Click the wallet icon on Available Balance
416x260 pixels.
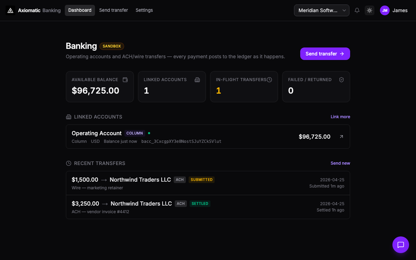point(125,80)
